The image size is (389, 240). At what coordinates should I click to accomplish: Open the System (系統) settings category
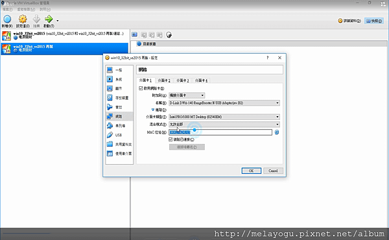coord(119,79)
